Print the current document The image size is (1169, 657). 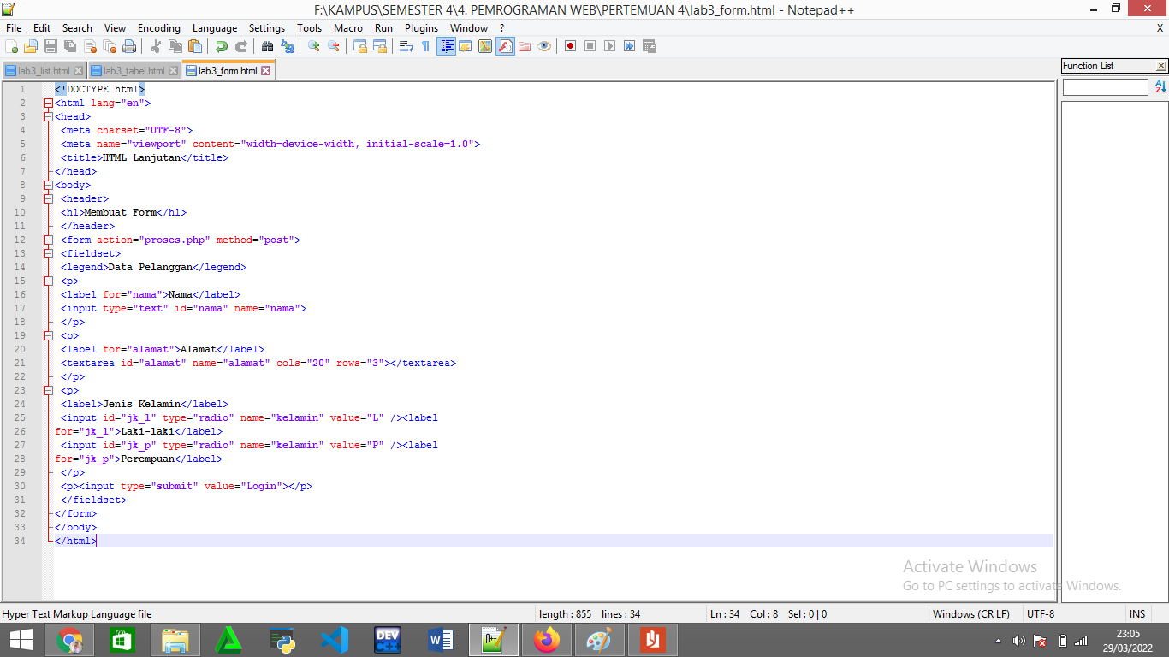click(x=128, y=45)
